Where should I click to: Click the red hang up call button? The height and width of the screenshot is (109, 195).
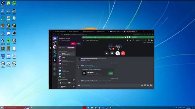[123, 53]
